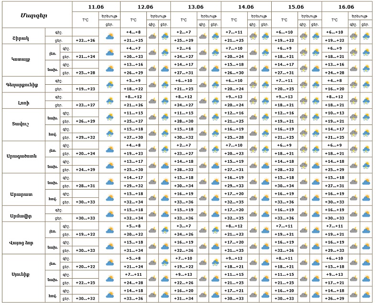Select Արմավիր daytime weather icon for 12.06
The image size is (376, 305).
(x=164, y=214)
